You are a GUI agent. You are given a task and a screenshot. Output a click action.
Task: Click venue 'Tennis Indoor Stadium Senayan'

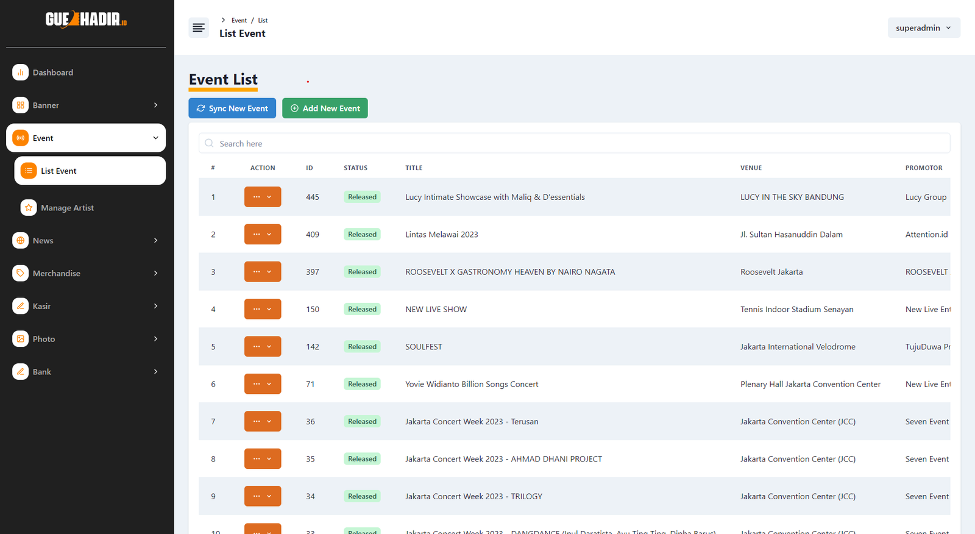point(797,309)
